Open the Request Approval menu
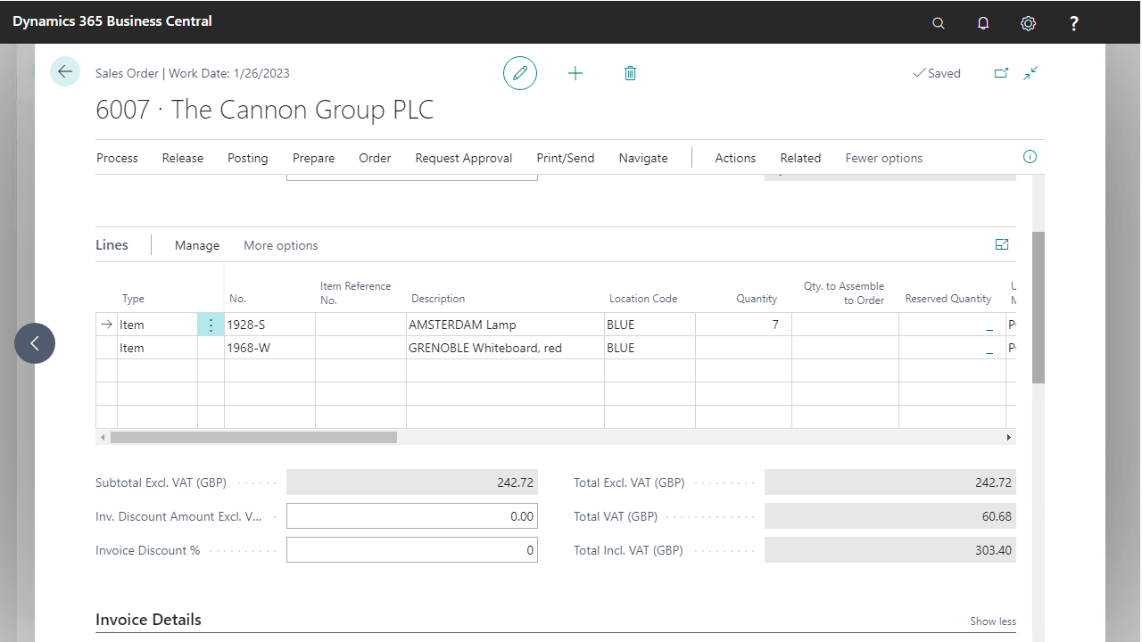This screenshot has width=1142, height=642. click(x=464, y=158)
